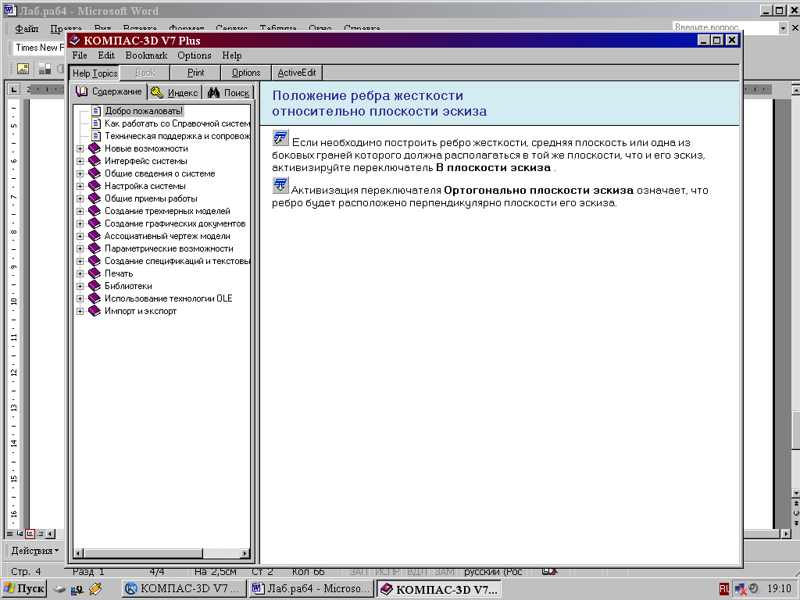800x600 pixels.
Task: Open the Options menu in menu bar
Action: coord(195,55)
